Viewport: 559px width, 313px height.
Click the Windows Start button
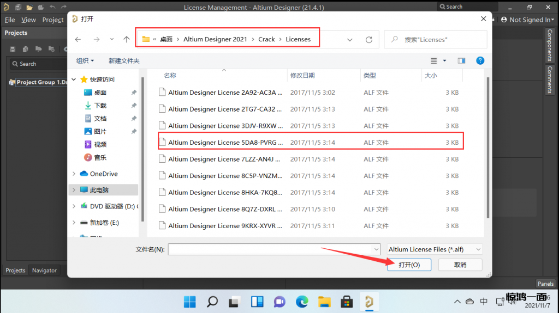click(x=189, y=301)
